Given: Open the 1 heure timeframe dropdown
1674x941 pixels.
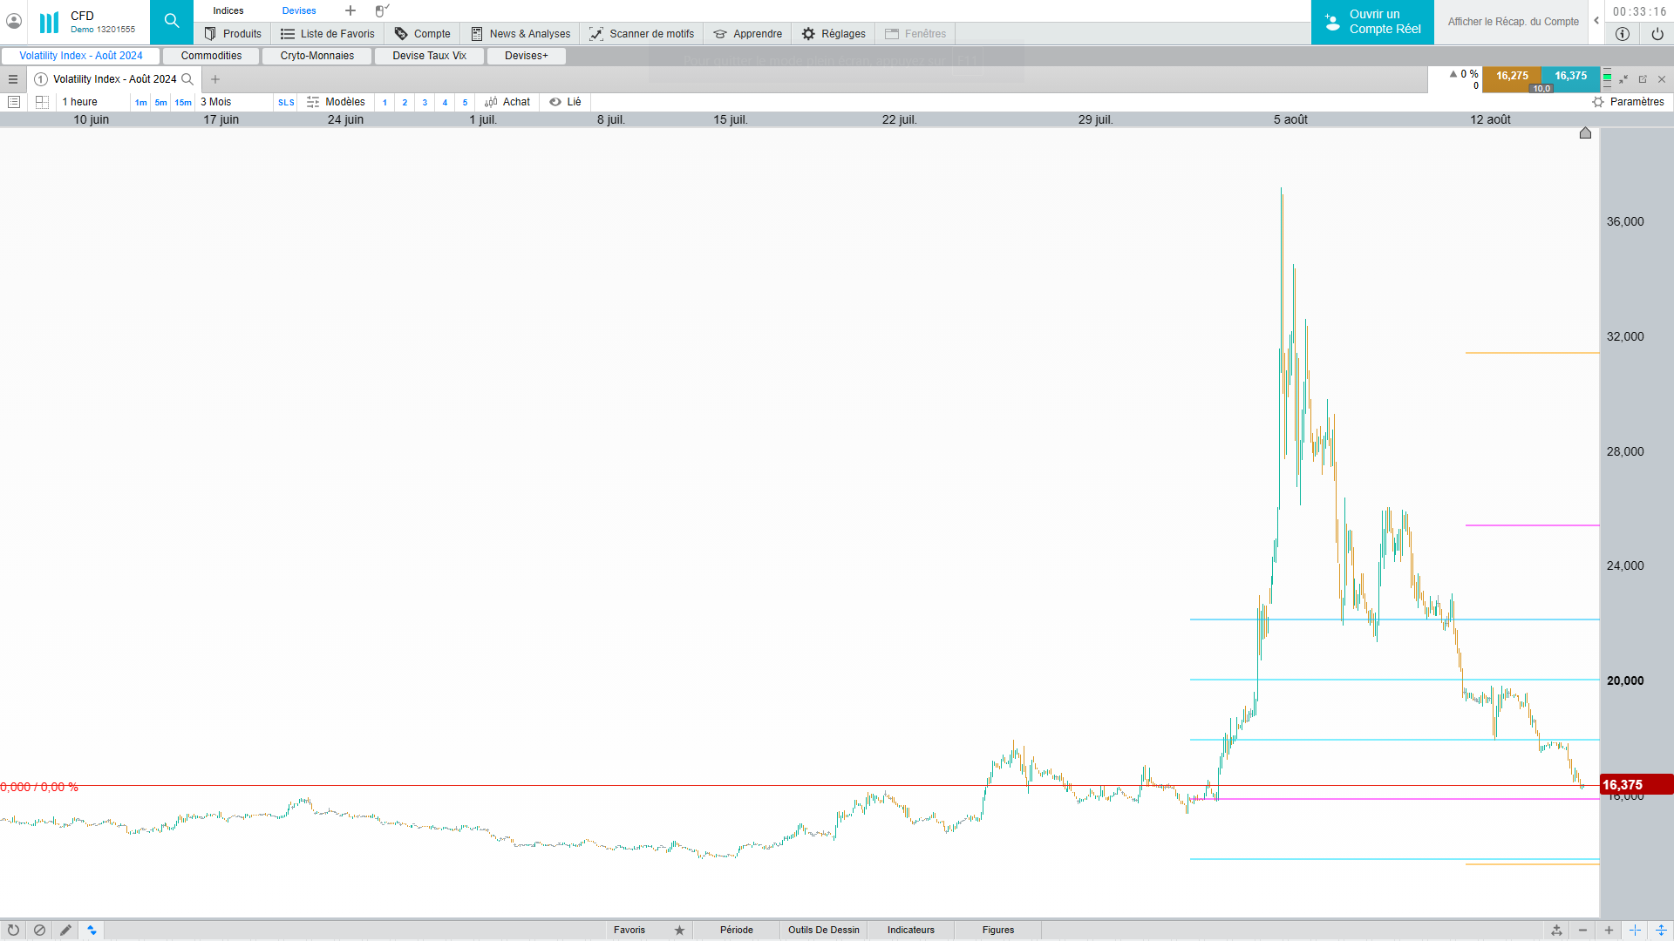Looking at the screenshot, I should pos(92,102).
